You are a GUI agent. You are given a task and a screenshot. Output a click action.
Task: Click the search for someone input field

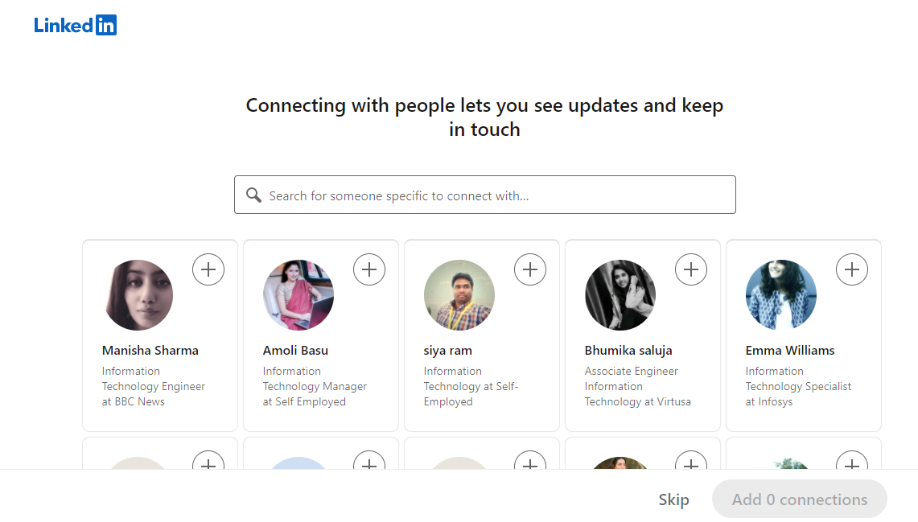click(484, 195)
